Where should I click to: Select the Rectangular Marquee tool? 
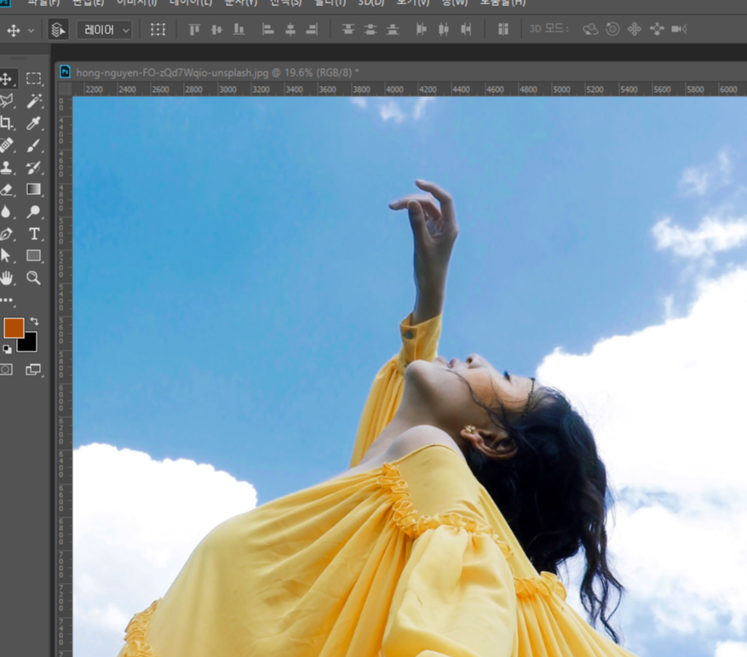[33, 78]
